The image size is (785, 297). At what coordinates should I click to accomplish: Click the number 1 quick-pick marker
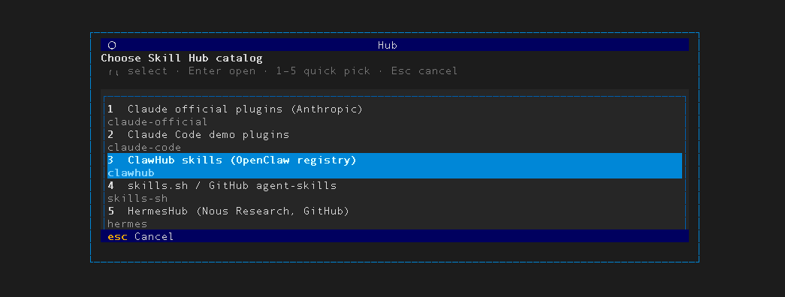point(110,109)
